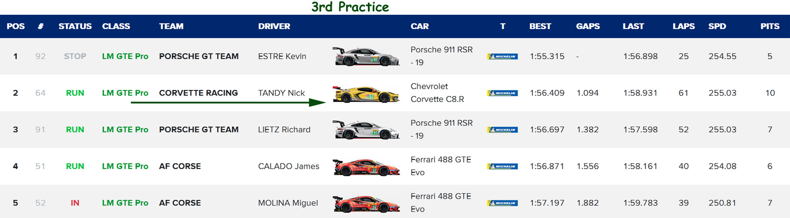This screenshot has height=218, width=790.
Task: Click the yellow Corvette C8.R car image
Action: coord(366,93)
